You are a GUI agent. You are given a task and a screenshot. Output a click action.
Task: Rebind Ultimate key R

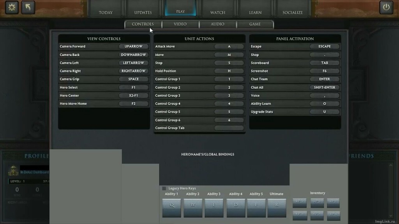click(277, 208)
